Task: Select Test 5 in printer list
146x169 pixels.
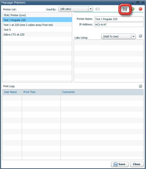Action: click(37, 30)
